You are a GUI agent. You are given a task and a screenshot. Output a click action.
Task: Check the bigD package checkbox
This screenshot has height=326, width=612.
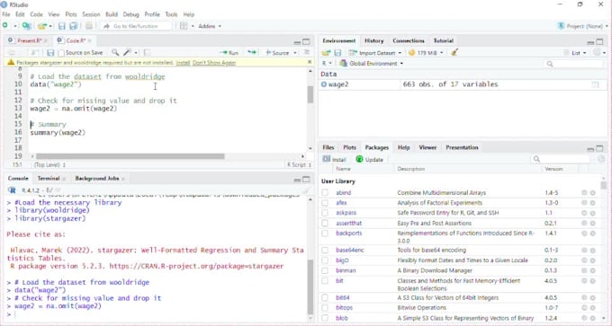point(325,260)
